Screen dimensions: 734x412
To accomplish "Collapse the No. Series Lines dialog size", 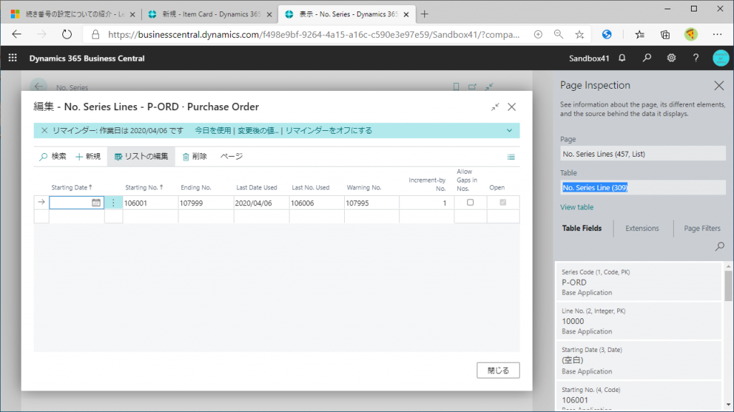I will (x=495, y=107).
